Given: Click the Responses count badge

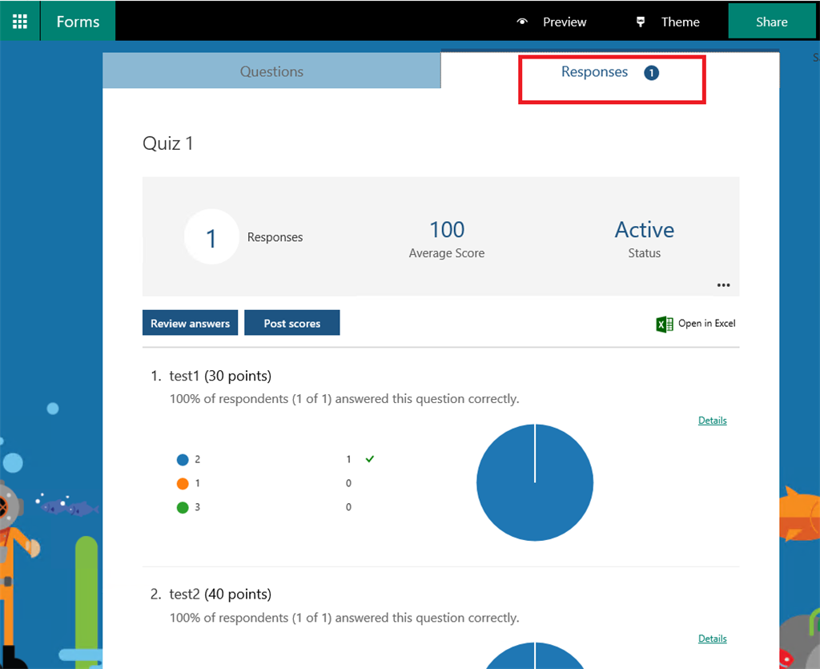Looking at the screenshot, I should click(651, 73).
